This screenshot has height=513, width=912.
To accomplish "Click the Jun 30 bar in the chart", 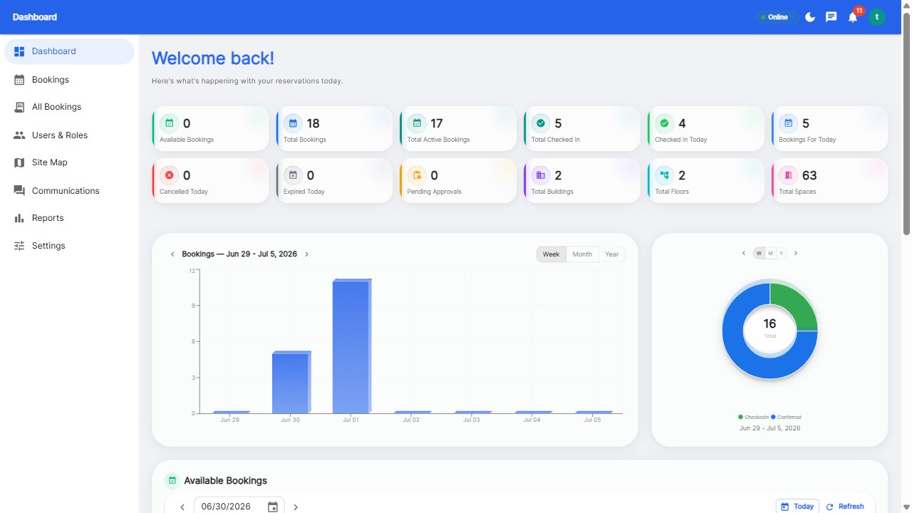I will point(291,383).
